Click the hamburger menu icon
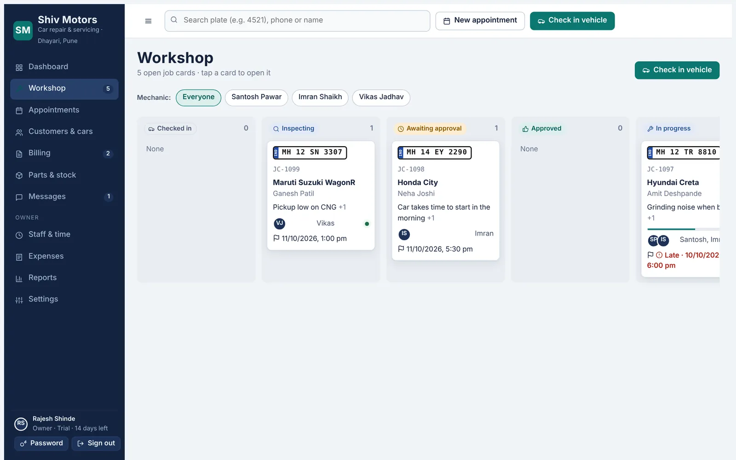 (x=148, y=21)
